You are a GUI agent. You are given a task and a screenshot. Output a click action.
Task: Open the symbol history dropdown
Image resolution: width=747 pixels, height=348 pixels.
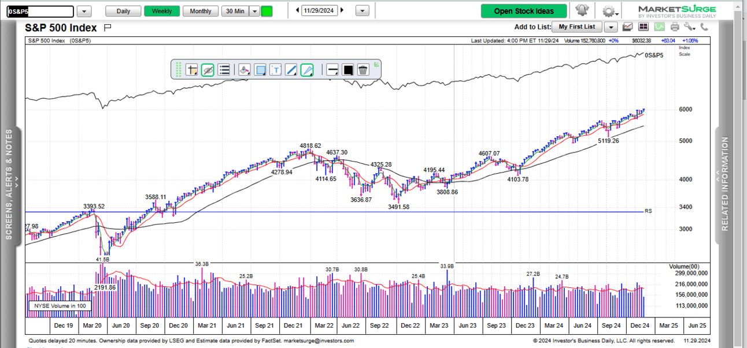(84, 12)
